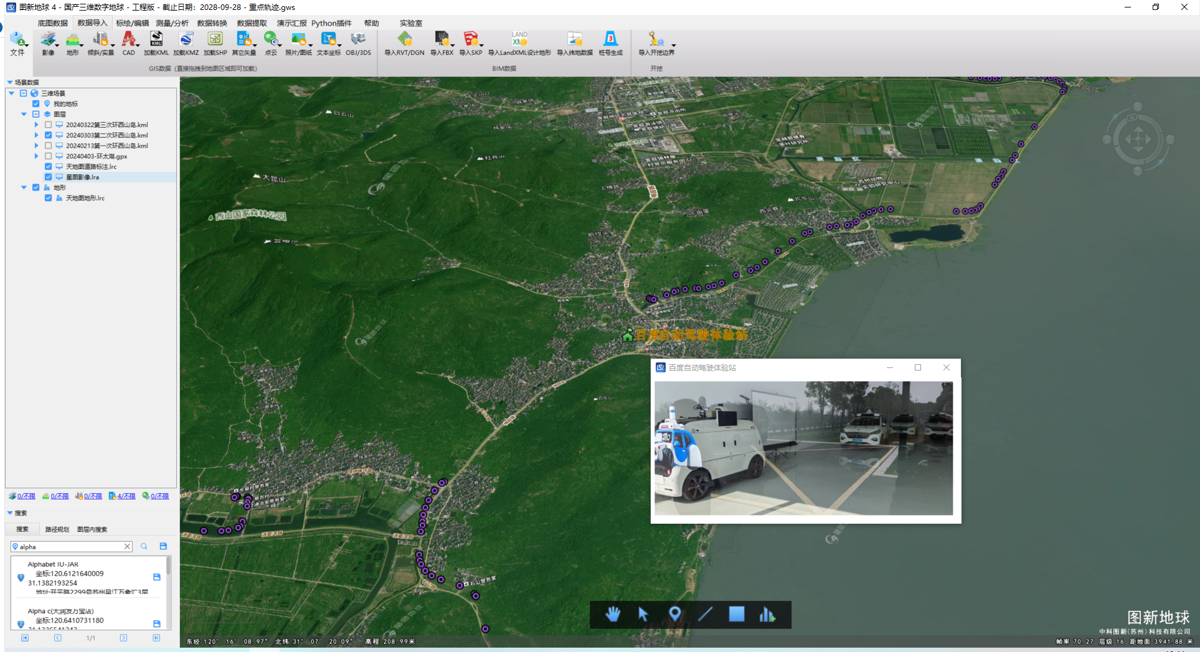Select the pan hand tool in map toolbar
Image resolution: width=1200 pixels, height=652 pixels.
pyautogui.click(x=613, y=615)
